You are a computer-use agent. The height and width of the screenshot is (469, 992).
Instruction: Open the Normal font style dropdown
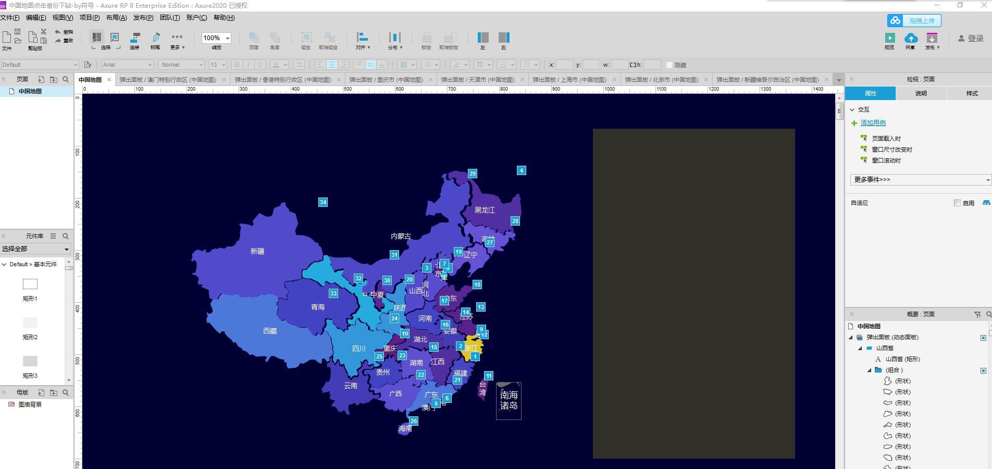[x=181, y=65]
